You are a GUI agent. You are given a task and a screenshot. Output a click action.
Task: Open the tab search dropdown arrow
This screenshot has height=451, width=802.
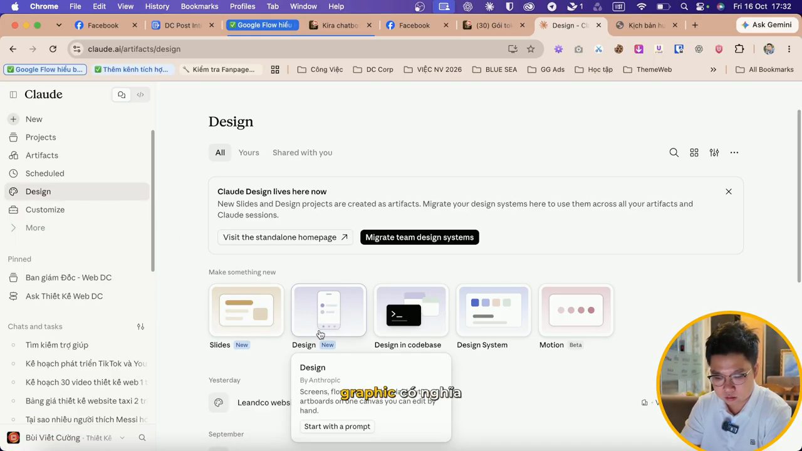click(x=59, y=25)
